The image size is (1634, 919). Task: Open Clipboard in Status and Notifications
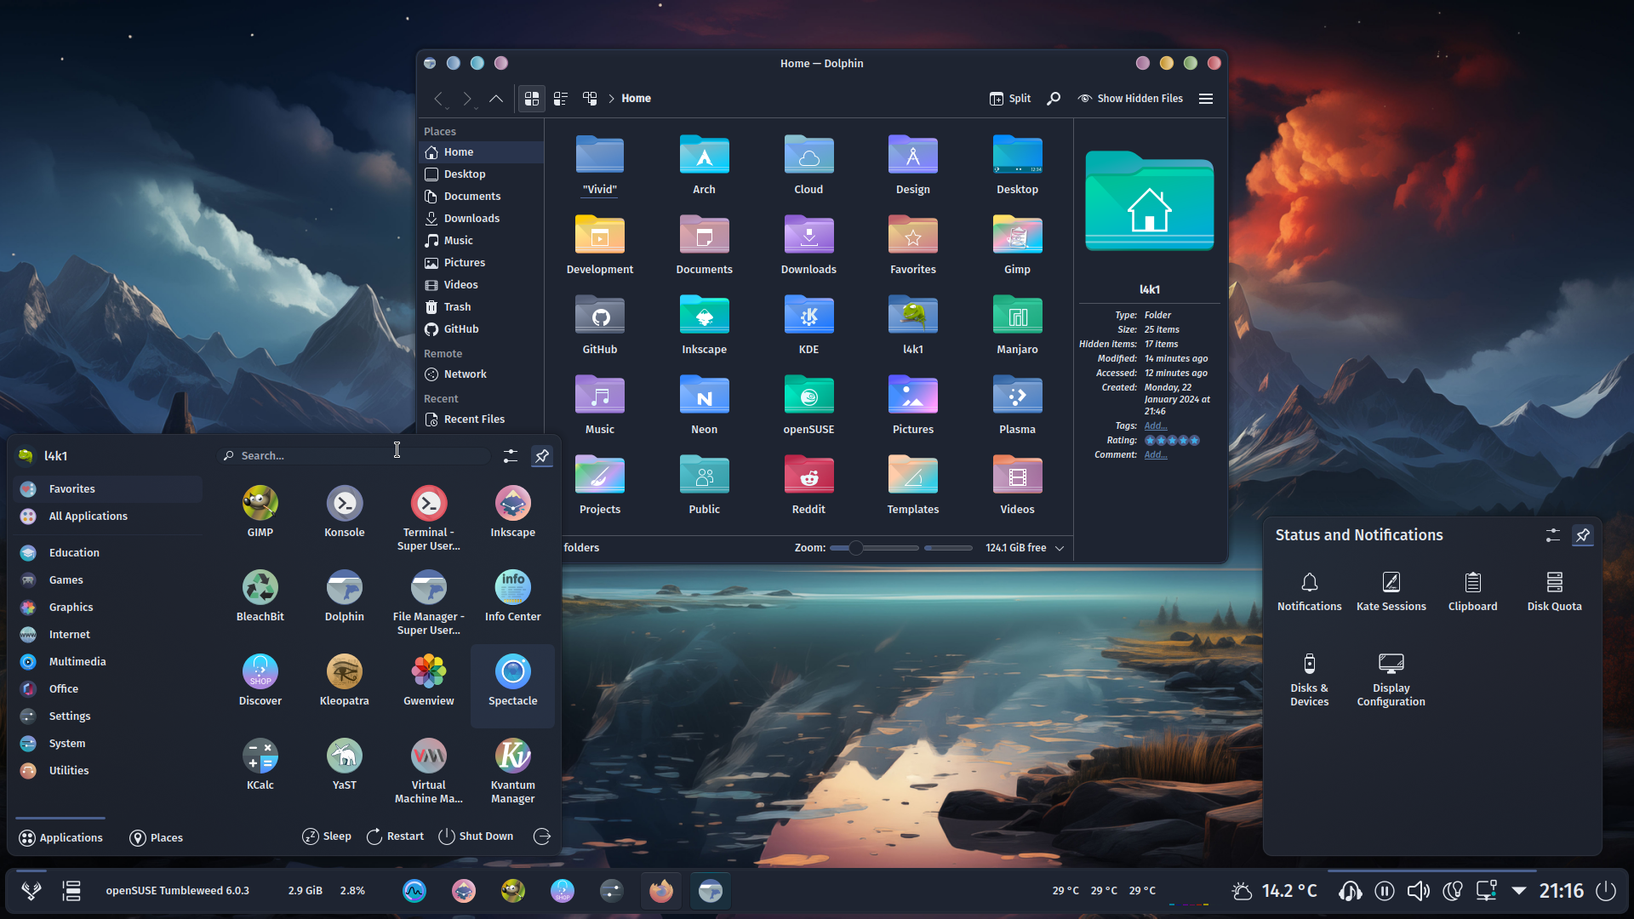click(x=1472, y=591)
